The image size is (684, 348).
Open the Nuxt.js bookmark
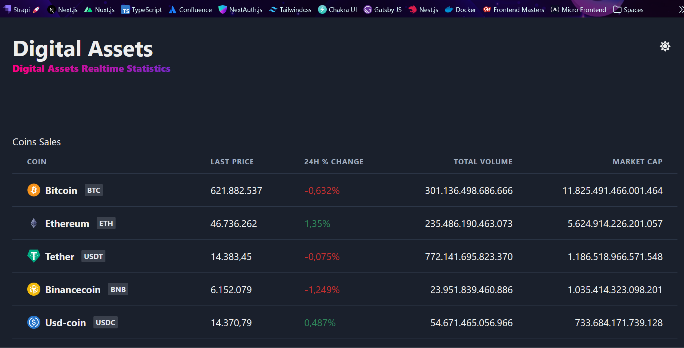tap(99, 9)
